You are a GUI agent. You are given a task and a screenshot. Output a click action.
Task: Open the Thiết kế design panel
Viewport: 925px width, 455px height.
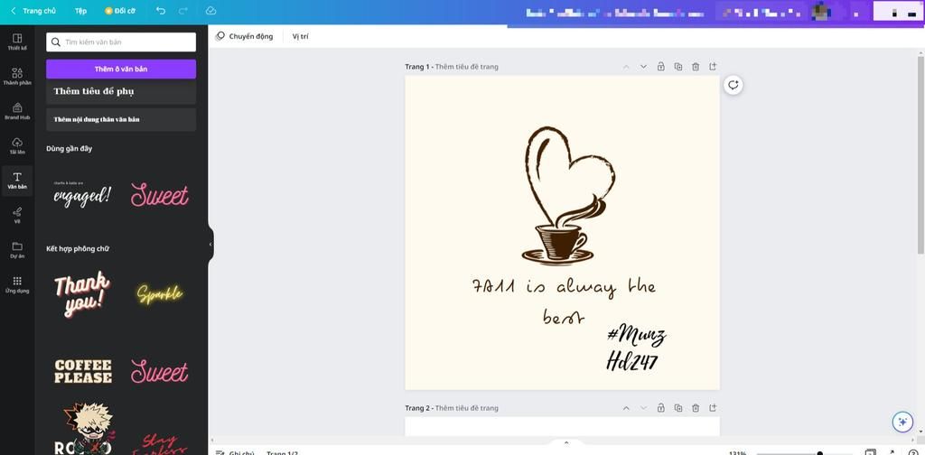click(x=17, y=42)
